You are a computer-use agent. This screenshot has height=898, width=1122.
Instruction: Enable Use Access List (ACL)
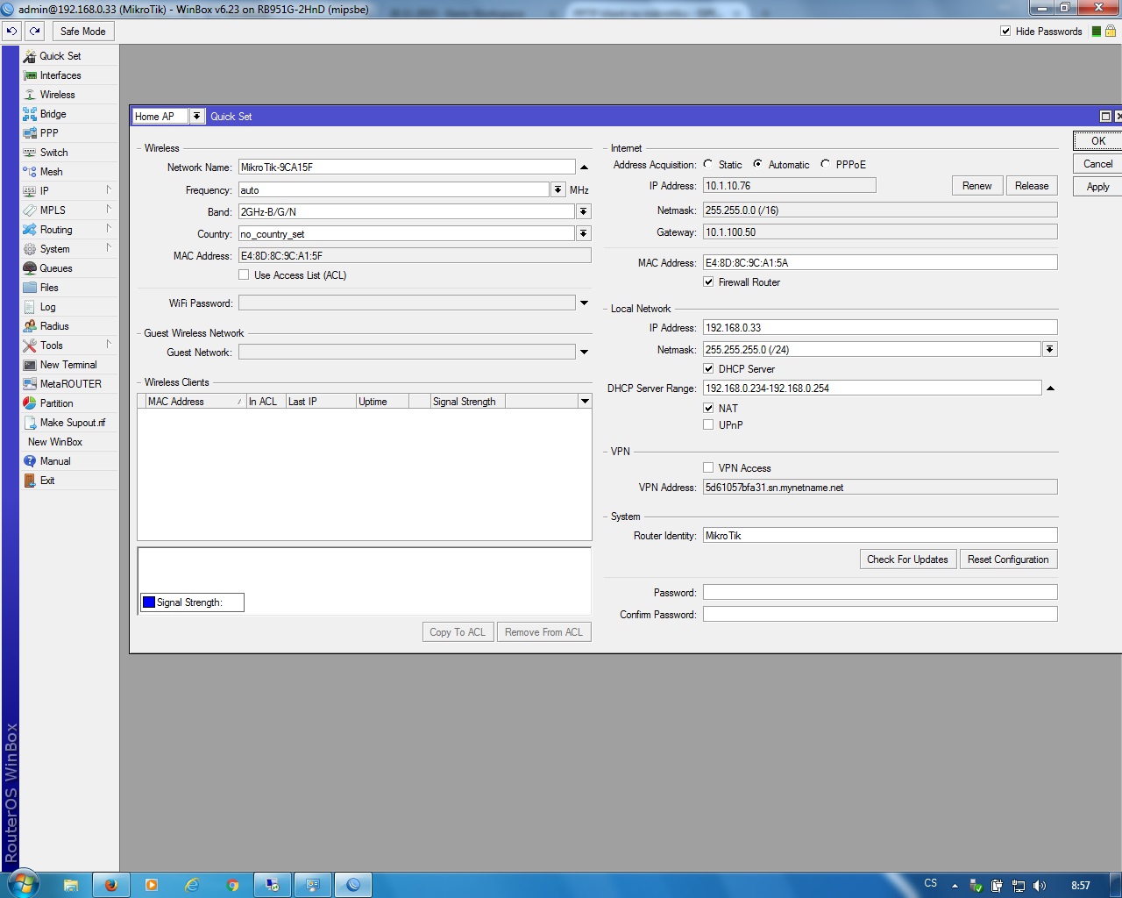point(244,275)
